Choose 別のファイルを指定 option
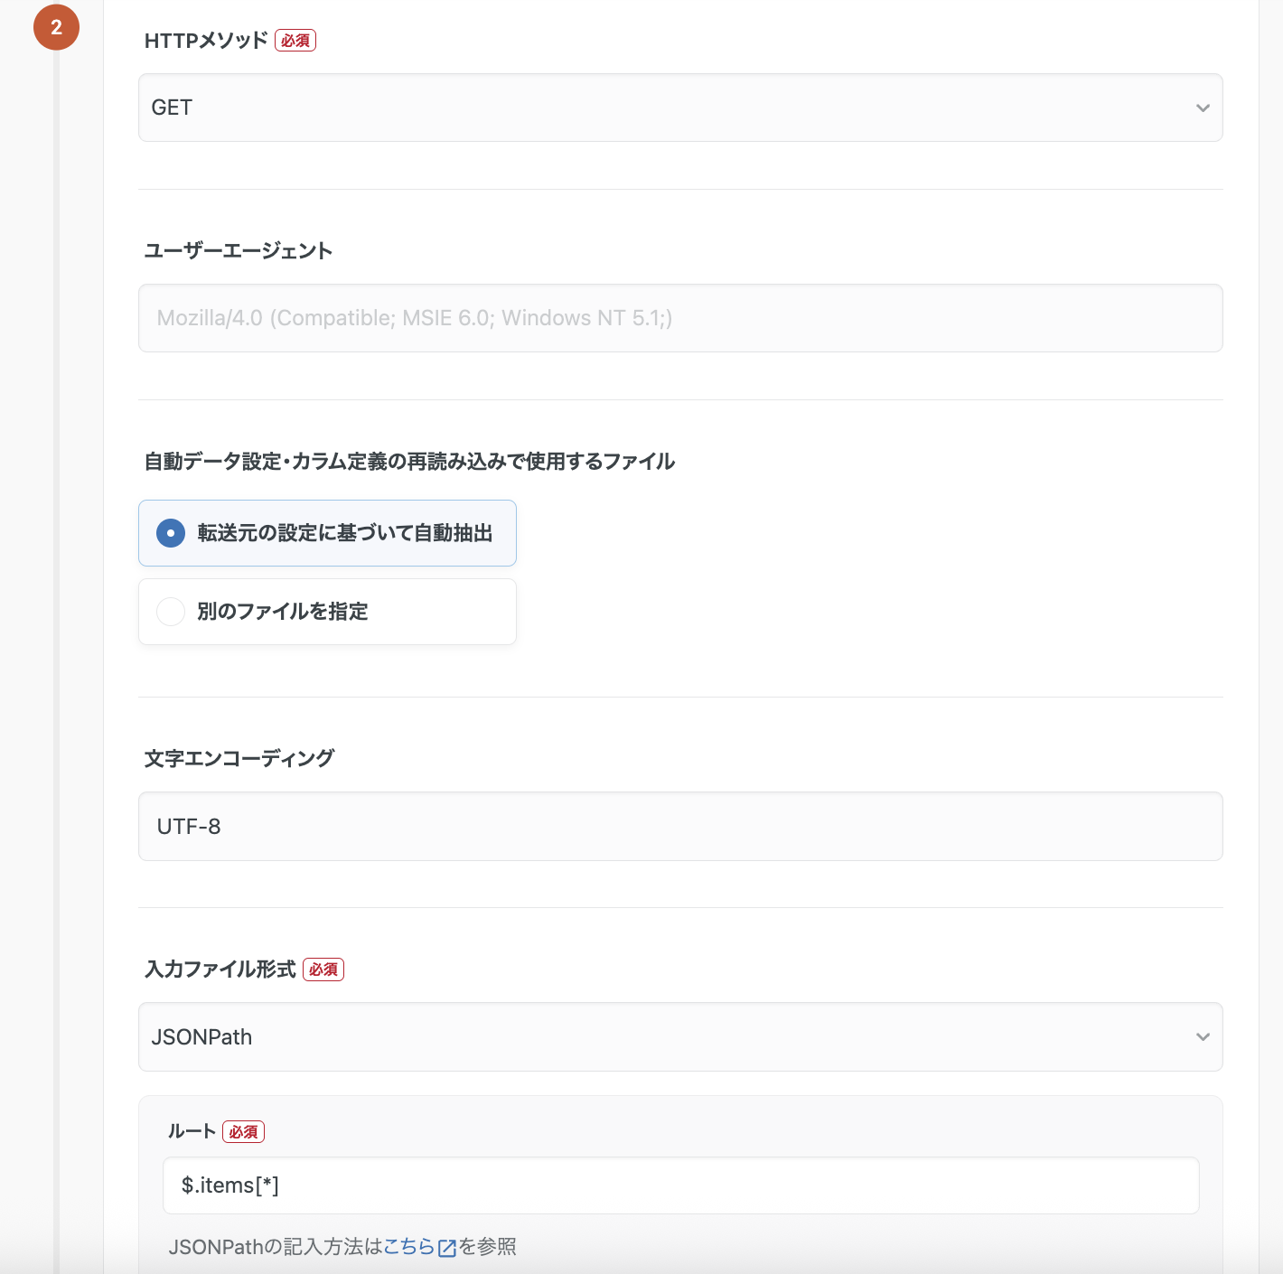This screenshot has width=1283, height=1274. click(x=327, y=612)
